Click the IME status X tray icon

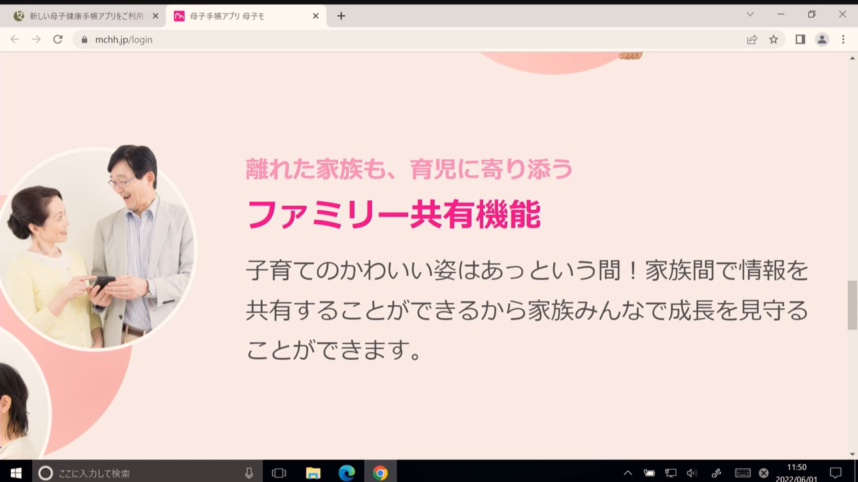tap(764, 473)
